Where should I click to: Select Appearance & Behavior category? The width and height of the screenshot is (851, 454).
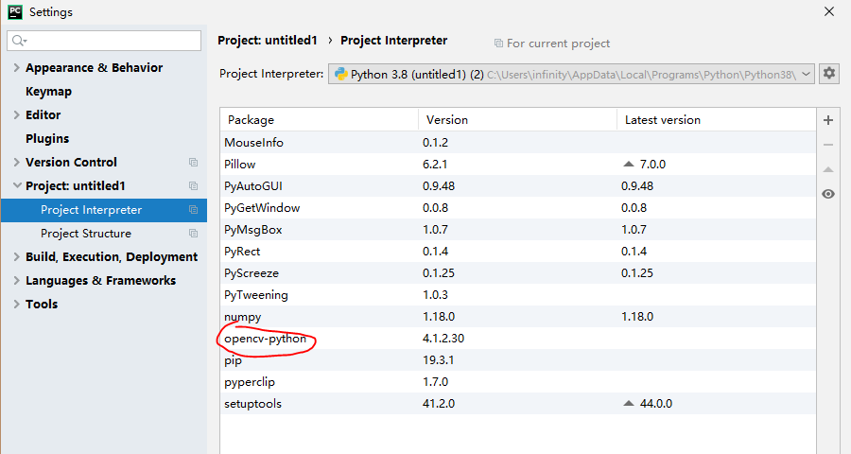point(94,67)
